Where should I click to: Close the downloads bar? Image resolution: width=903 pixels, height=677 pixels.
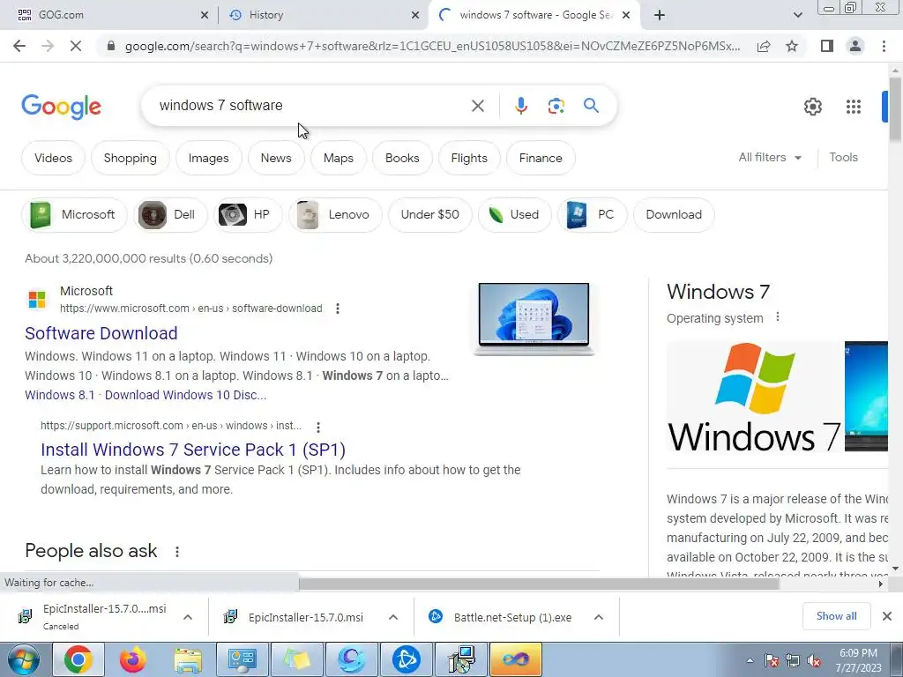coord(887,616)
